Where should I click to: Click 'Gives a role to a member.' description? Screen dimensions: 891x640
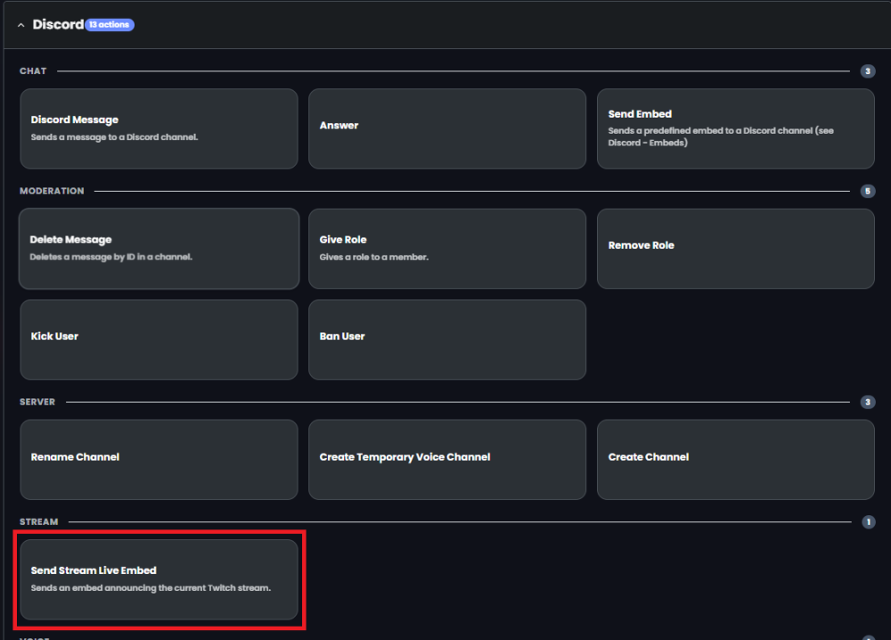click(374, 257)
